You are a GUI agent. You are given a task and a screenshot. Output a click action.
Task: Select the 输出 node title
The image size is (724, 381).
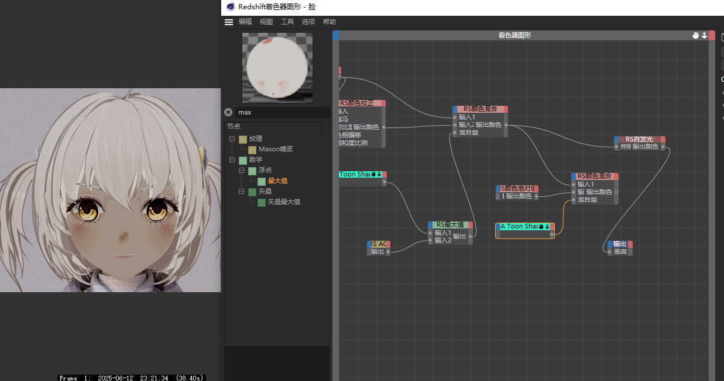620,244
